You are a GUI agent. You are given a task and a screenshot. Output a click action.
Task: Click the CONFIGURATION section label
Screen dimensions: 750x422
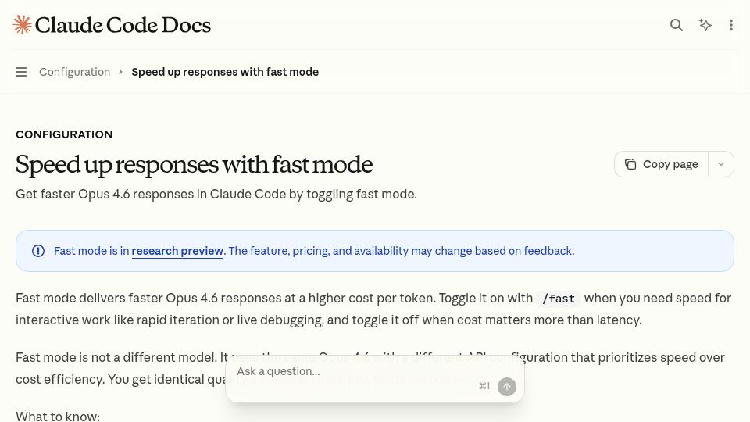[64, 134]
